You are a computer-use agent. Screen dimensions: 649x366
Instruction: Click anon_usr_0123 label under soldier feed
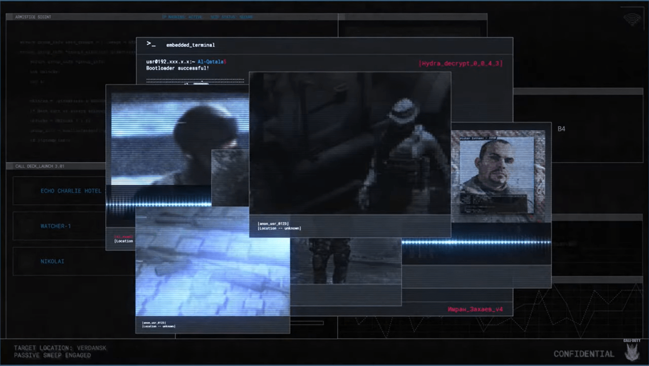pyautogui.click(x=273, y=224)
